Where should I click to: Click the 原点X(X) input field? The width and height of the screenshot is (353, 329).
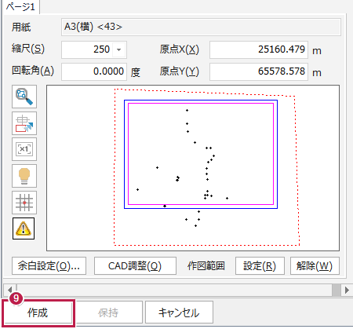pos(259,49)
